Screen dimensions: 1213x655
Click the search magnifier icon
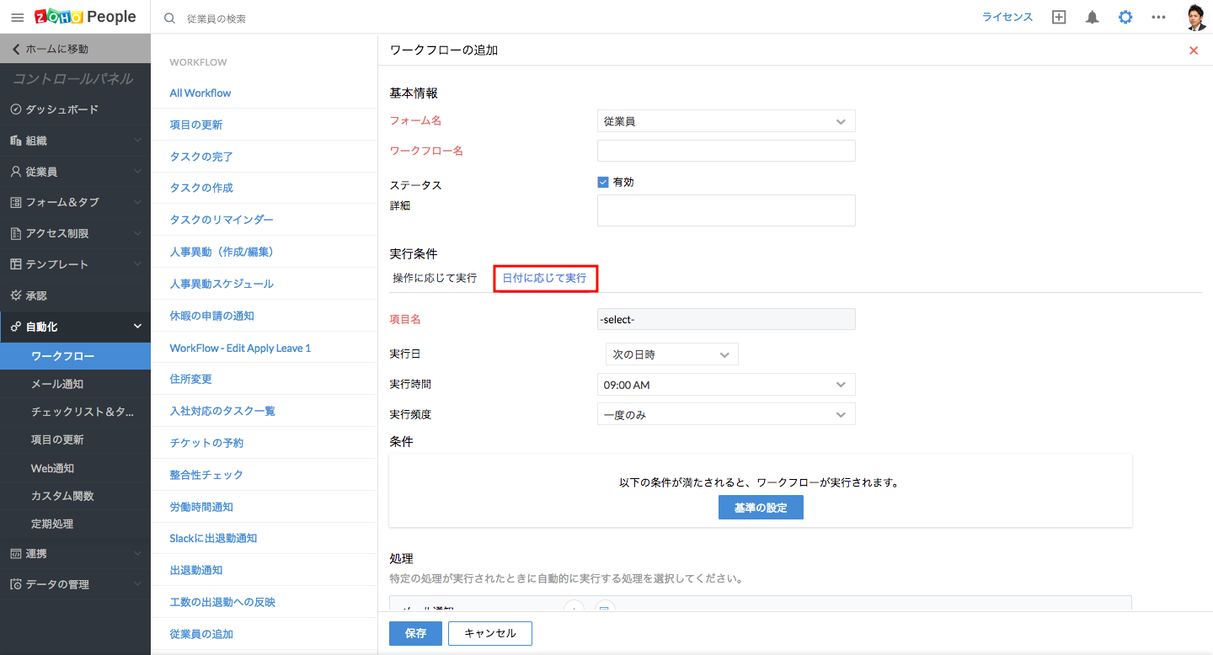[x=169, y=18]
